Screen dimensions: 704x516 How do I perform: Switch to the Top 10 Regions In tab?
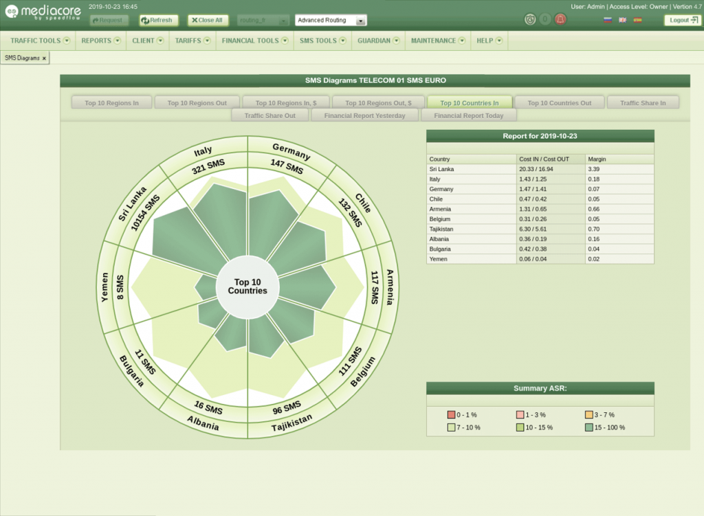112,103
